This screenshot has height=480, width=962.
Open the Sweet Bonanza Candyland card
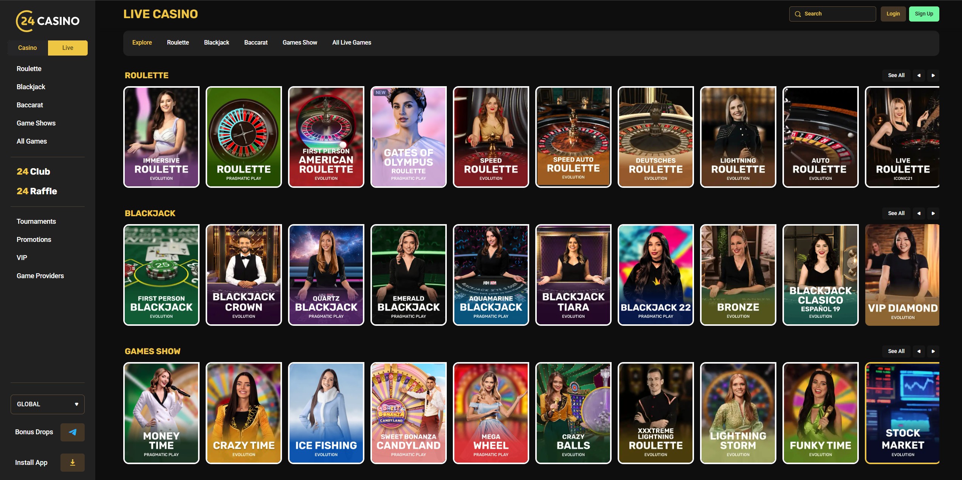tap(409, 413)
